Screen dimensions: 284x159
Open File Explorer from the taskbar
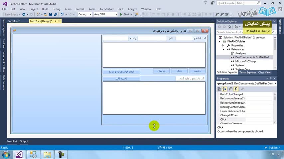[47, 155]
